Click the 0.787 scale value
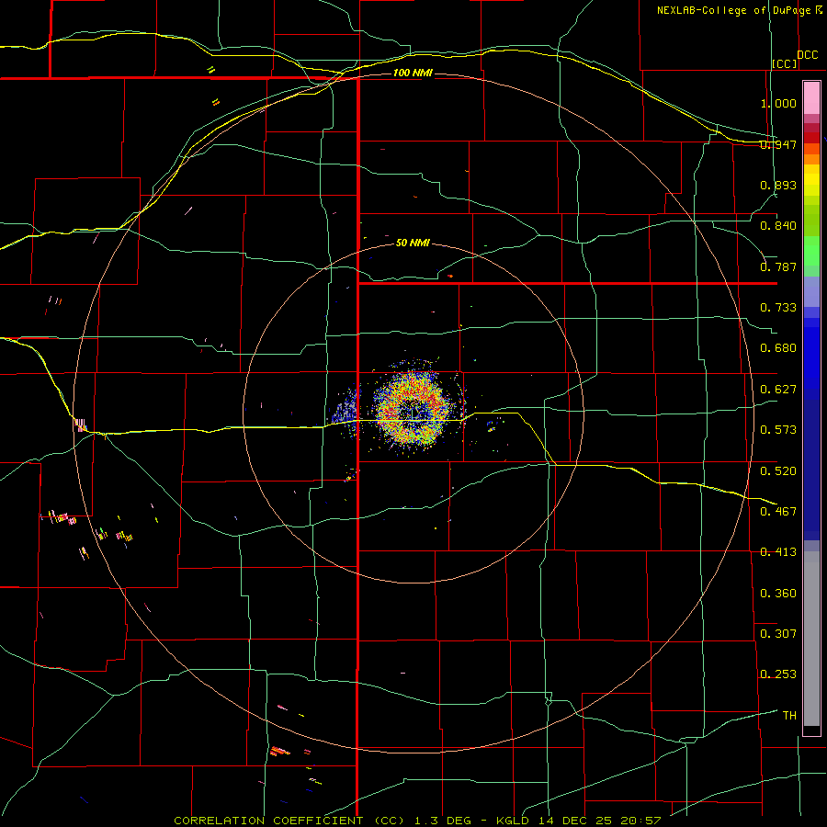827x827 pixels. point(778,266)
